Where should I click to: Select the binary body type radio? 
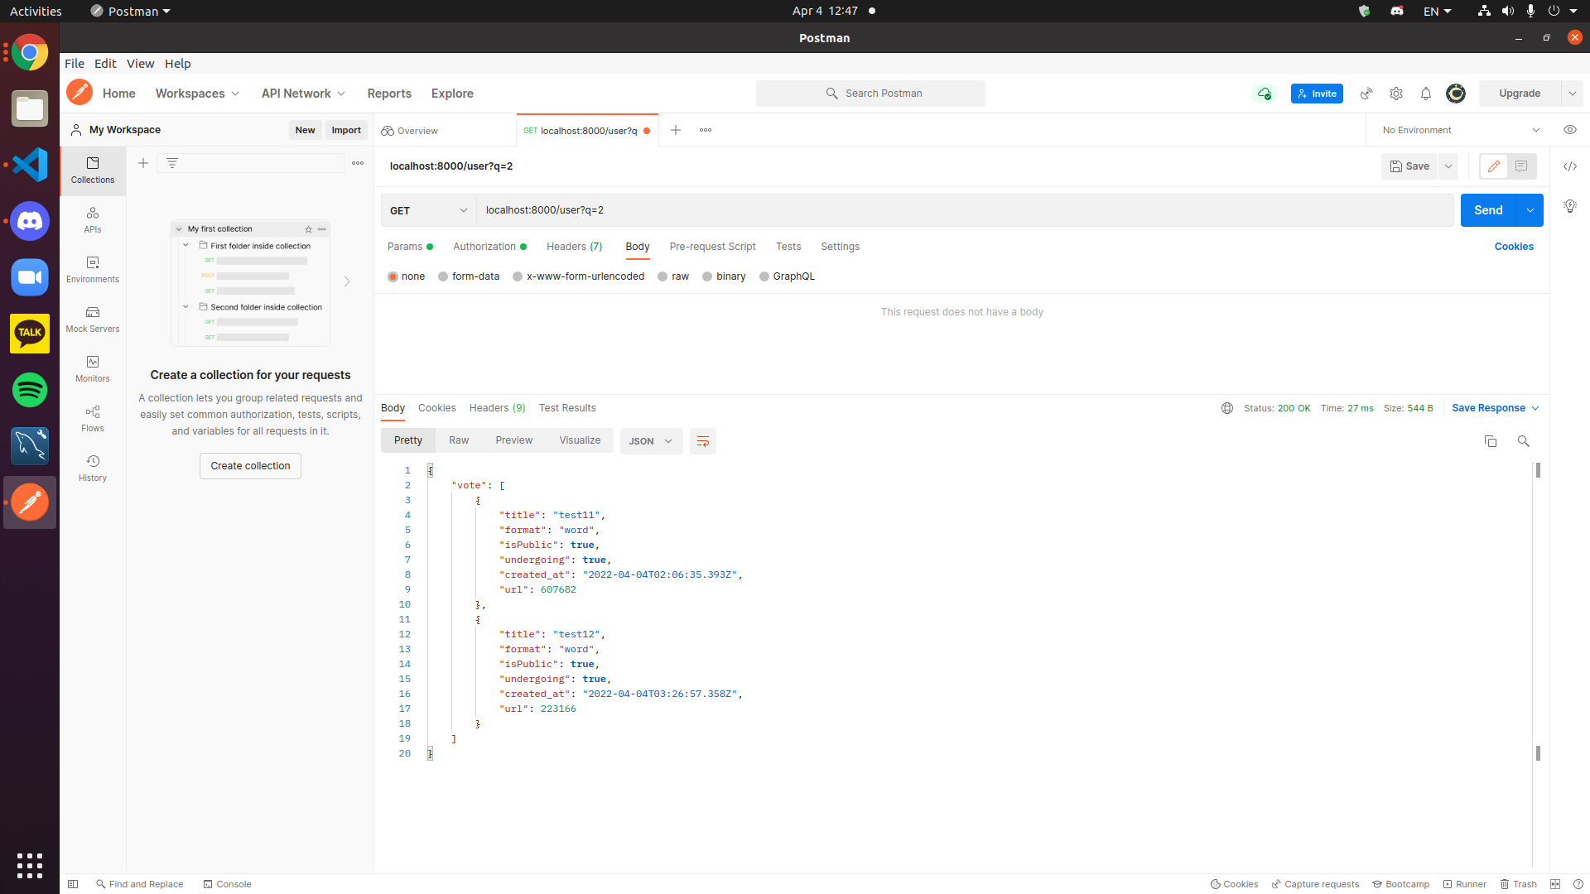point(708,276)
